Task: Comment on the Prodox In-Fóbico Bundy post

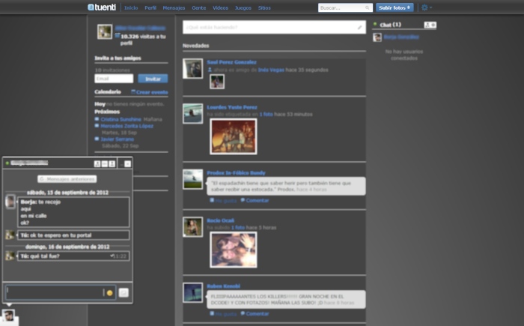Action: coord(255,200)
